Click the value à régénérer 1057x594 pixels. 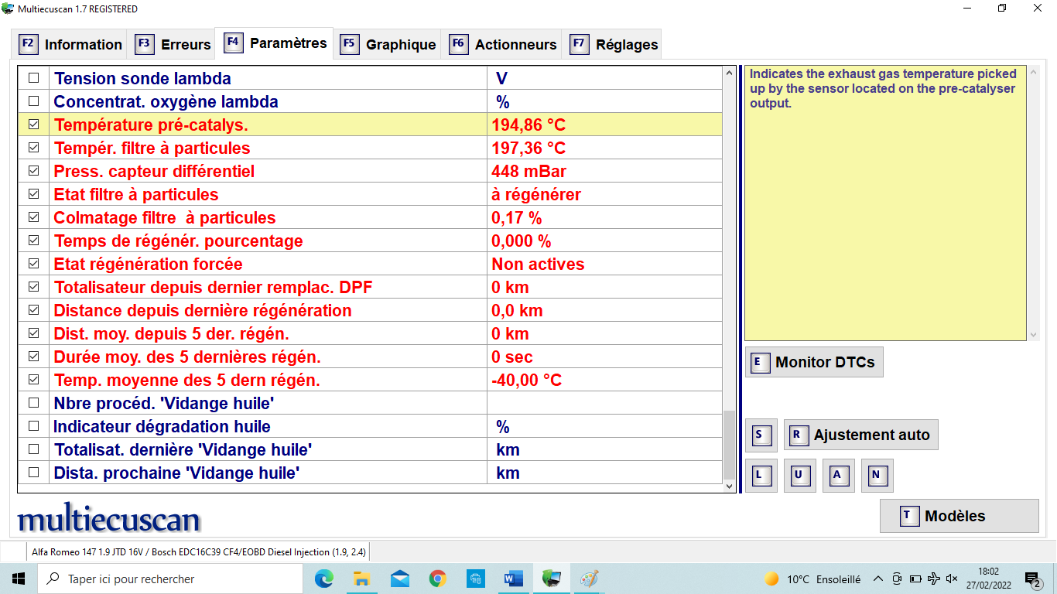coord(536,194)
